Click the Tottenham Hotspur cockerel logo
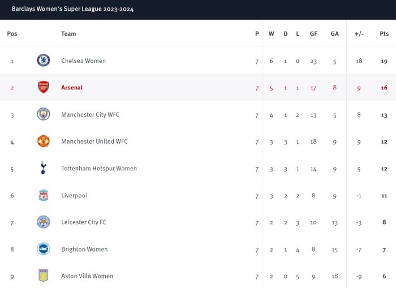The image size is (396, 288). [44, 168]
